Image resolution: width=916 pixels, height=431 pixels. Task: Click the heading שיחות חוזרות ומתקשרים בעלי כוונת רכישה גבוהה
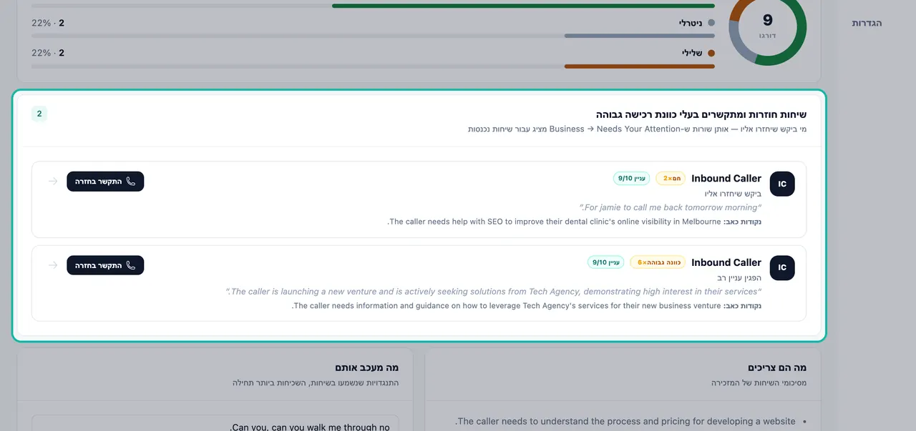(701, 114)
